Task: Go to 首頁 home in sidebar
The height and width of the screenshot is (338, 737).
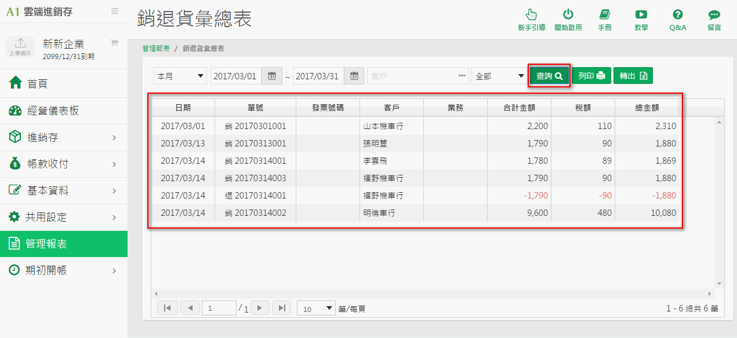Action: click(x=64, y=84)
